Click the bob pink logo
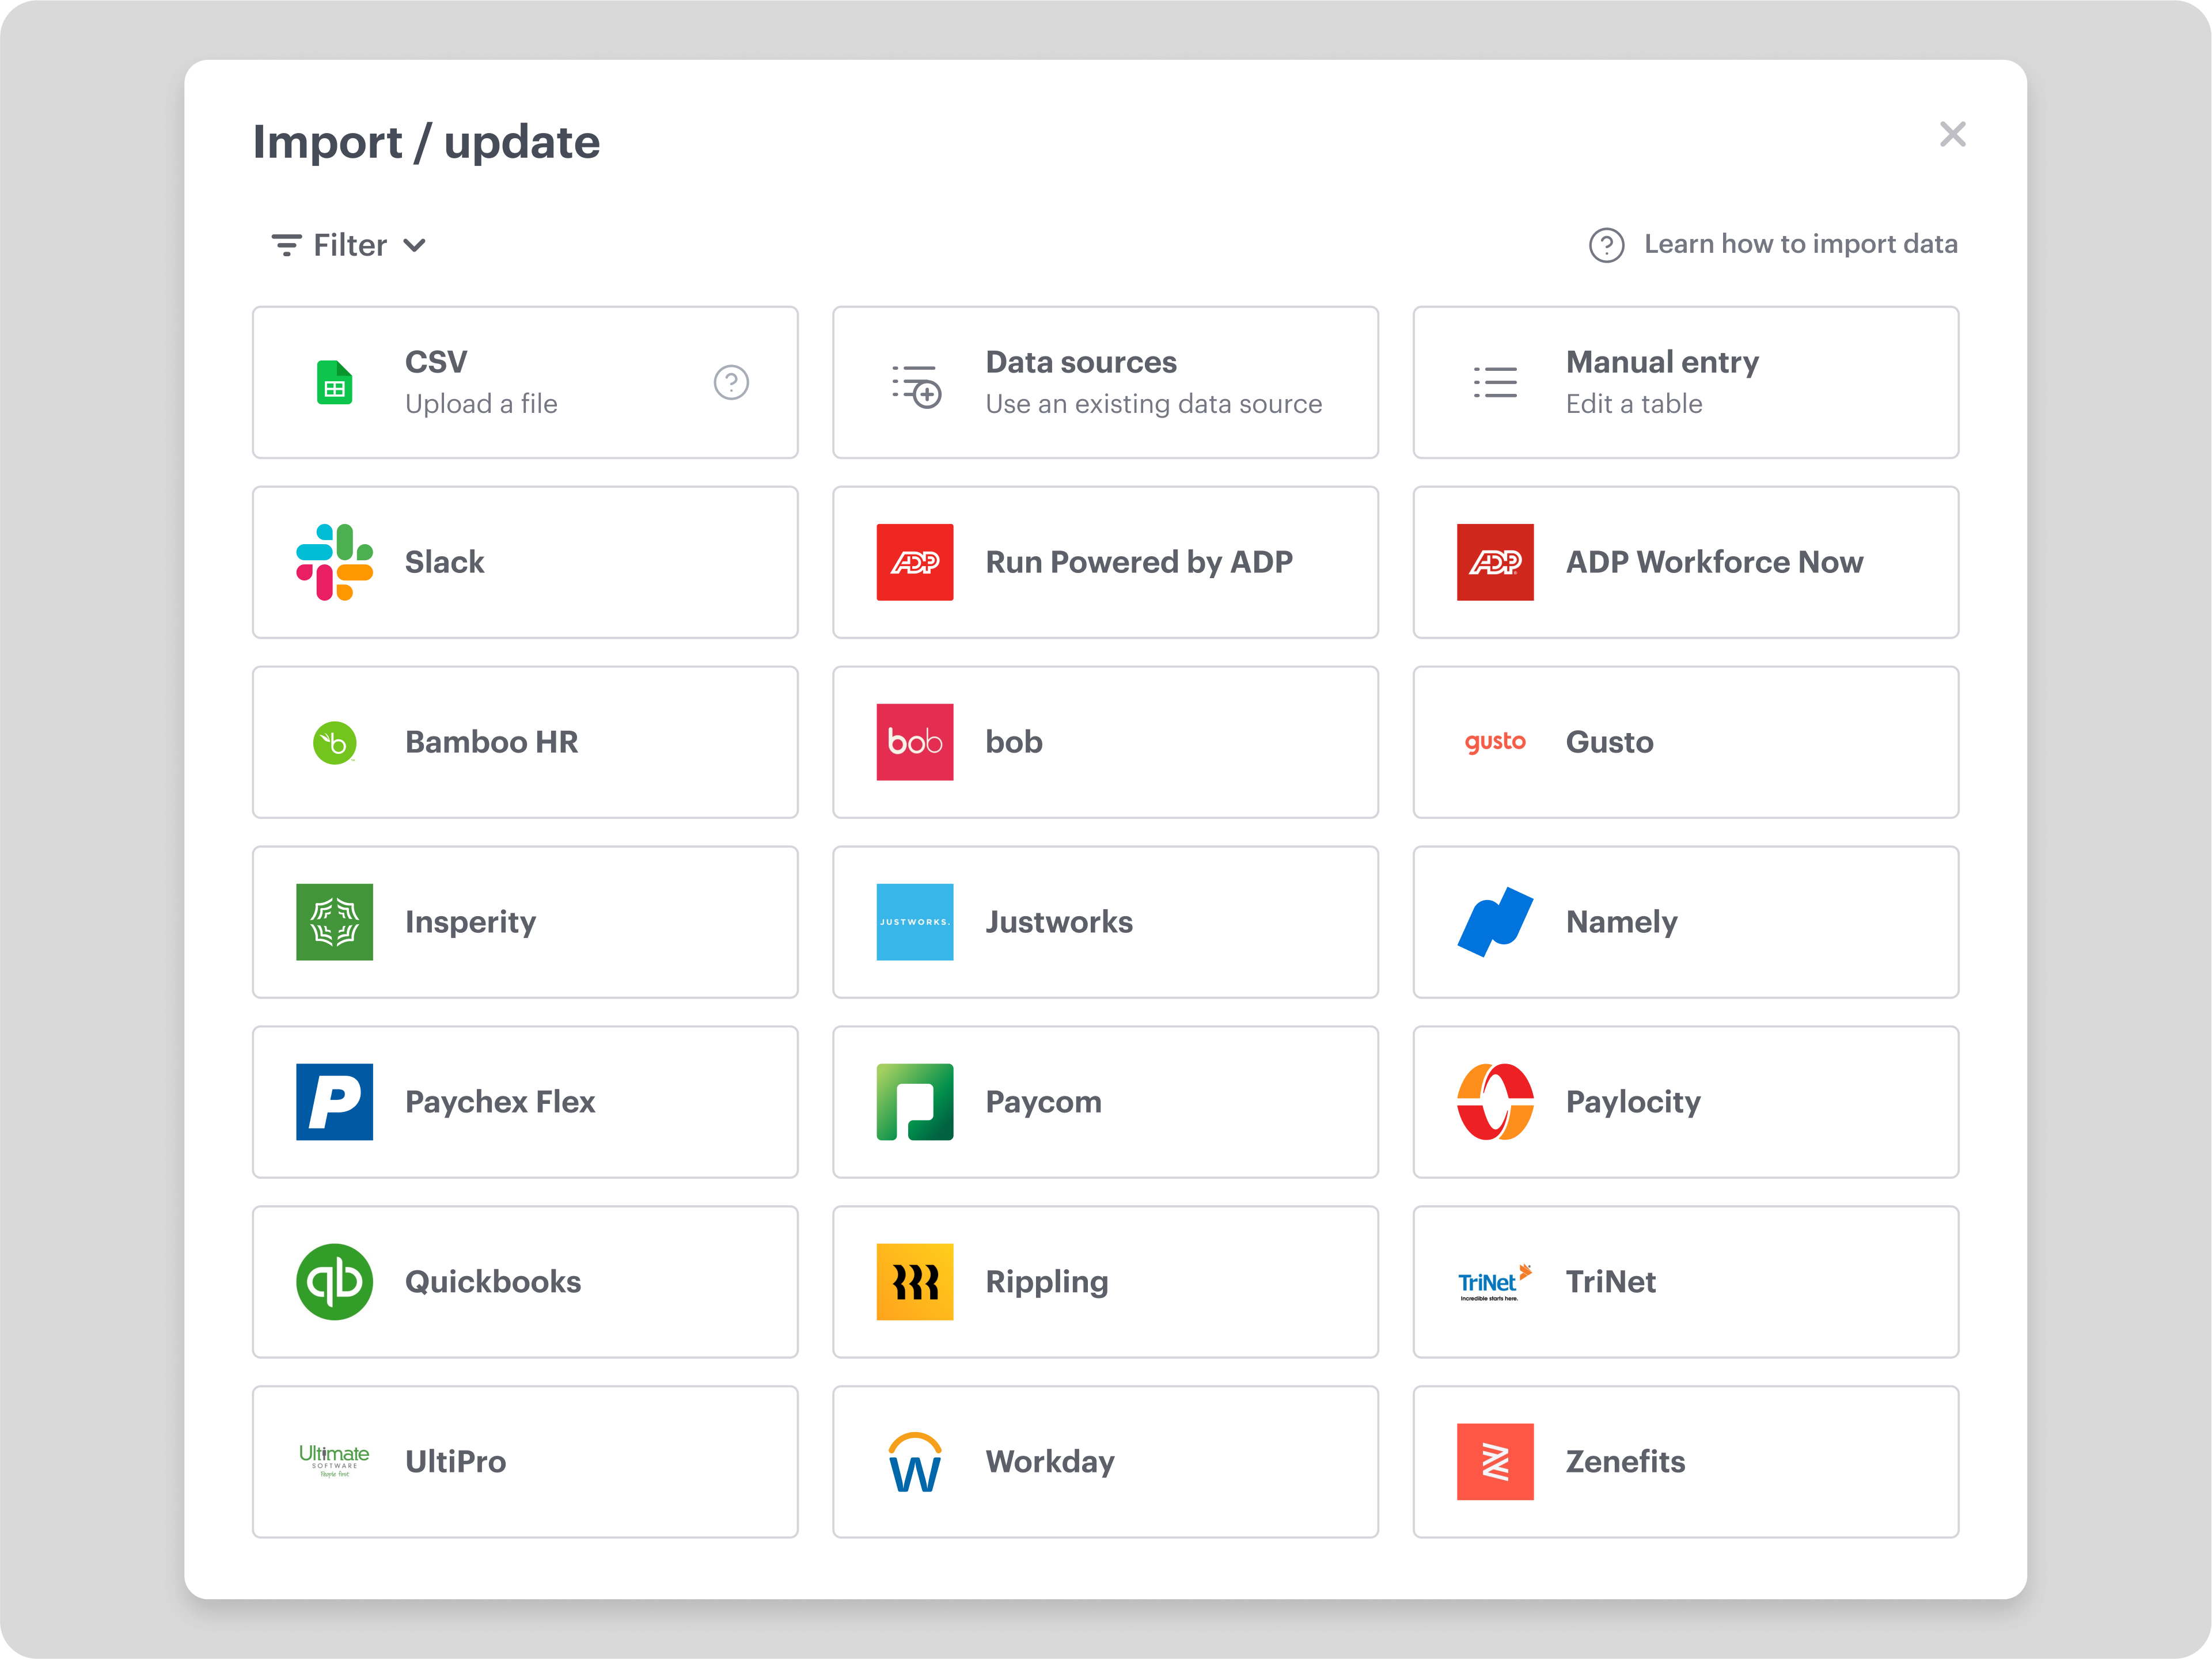The image size is (2212, 1659). 915,742
